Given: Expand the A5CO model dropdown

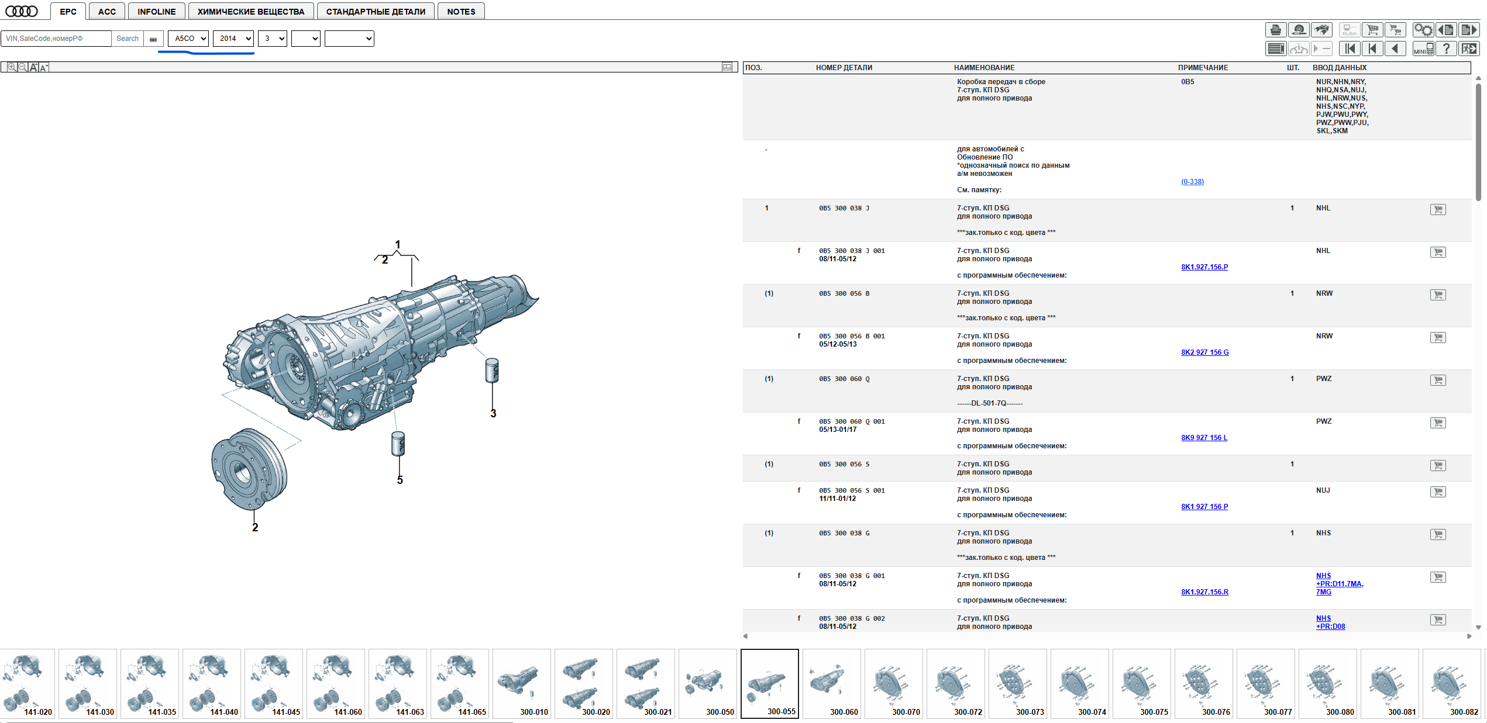Looking at the screenshot, I should (188, 39).
